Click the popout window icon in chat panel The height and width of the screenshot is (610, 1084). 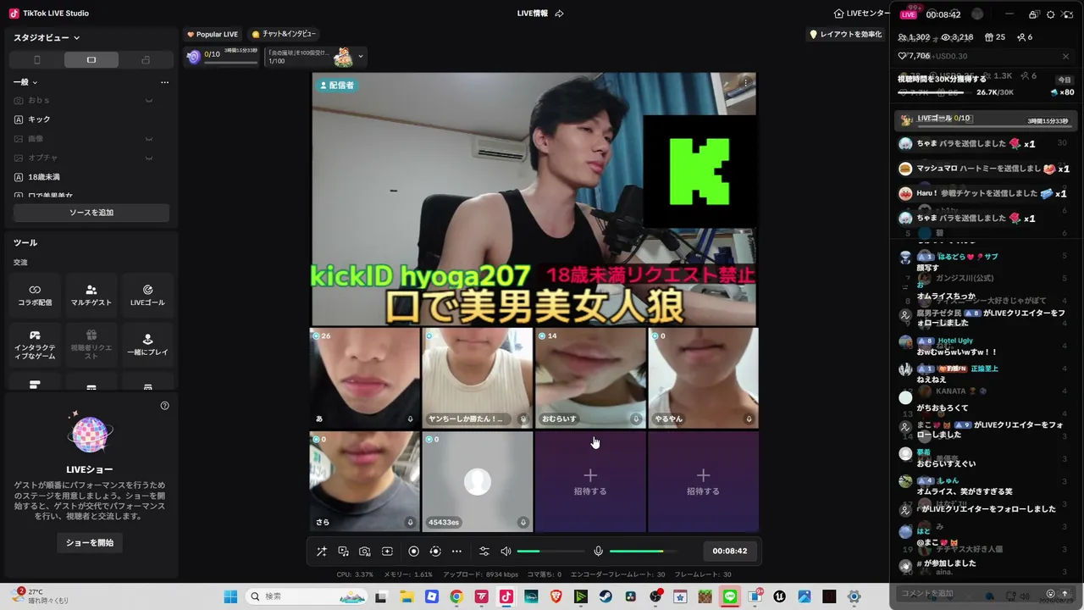pos(1033,14)
